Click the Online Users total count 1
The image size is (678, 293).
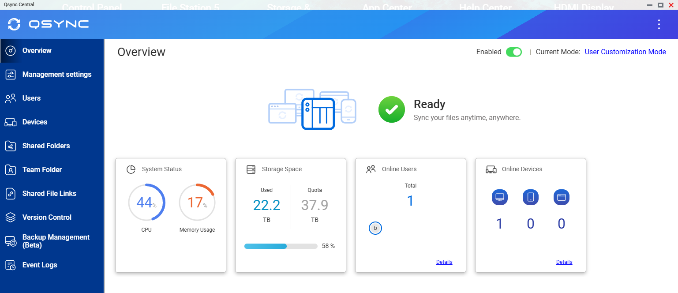(x=410, y=201)
